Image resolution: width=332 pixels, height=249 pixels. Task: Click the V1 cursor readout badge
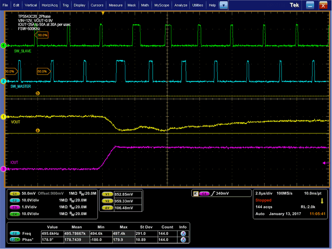(x=107, y=194)
